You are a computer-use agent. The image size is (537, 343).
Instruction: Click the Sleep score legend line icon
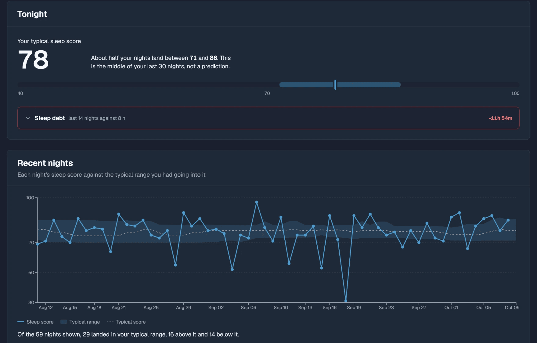point(21,322)
